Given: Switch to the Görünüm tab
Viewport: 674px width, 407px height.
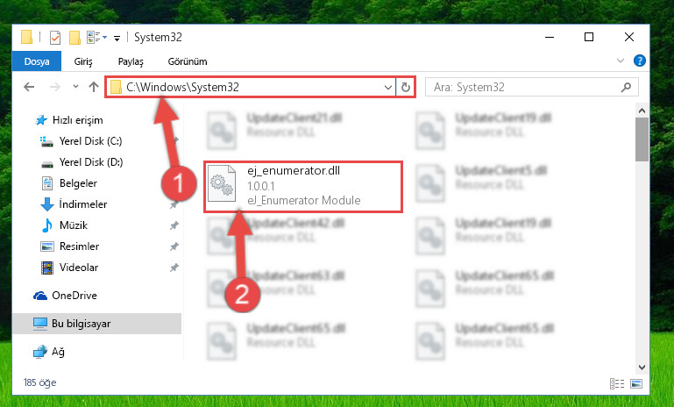Looking at the screenshot, I should (188, 61).
